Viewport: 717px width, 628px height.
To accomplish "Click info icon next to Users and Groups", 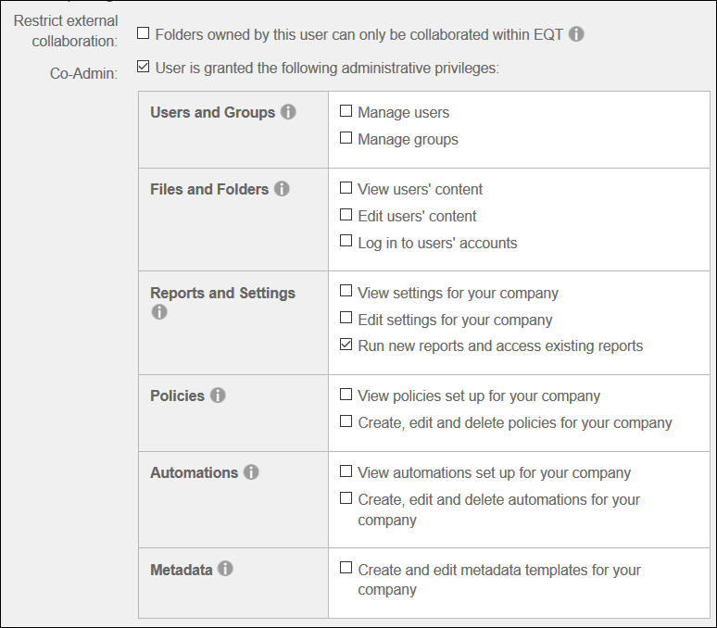I will click(288, 112).
